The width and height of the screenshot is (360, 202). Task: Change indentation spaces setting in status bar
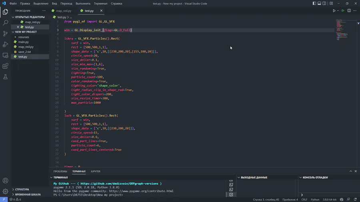pos(290,200)
